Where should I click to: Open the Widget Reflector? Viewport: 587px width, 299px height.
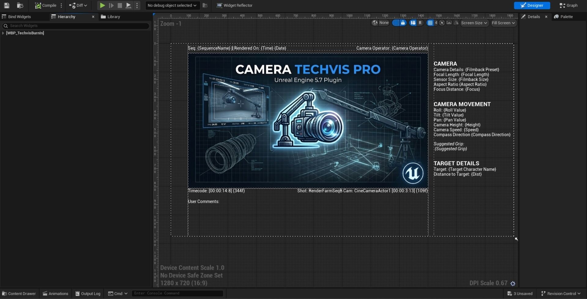click(234, 6)
